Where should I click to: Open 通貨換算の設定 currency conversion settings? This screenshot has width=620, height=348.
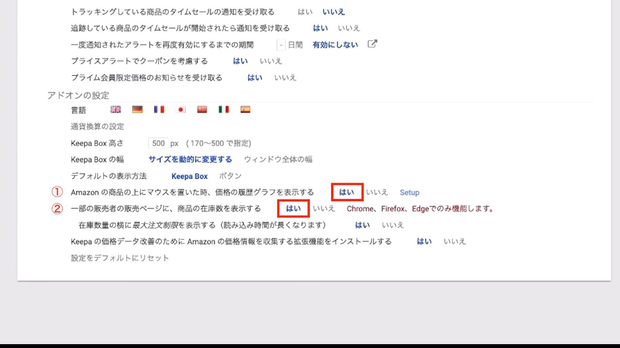[x=97, y=126]
